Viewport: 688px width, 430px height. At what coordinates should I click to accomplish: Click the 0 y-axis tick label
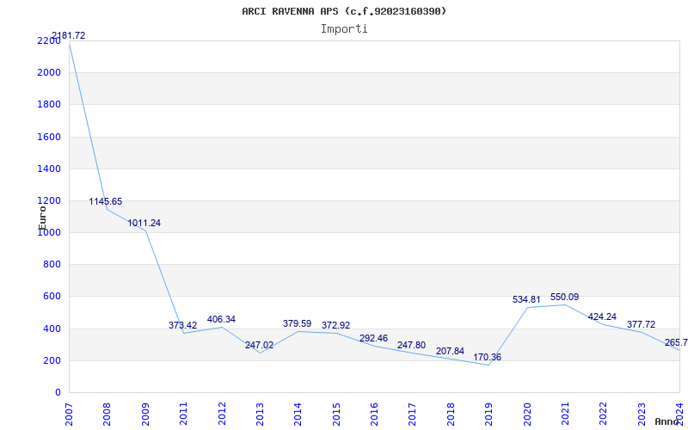pyautogui.click(x=58, y=393)
